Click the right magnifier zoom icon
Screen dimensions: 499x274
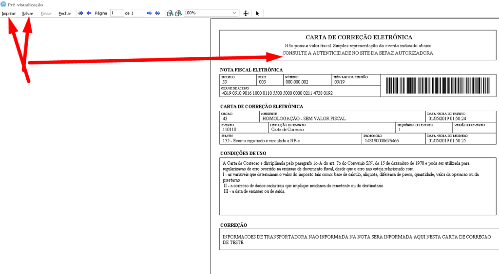coord(178,13)
